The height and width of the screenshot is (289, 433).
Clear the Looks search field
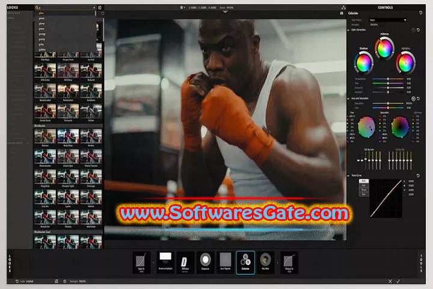pyautogui.click(x=94, y=7)
